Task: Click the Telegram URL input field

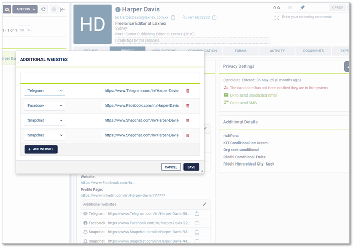Action: click(142, 91)
